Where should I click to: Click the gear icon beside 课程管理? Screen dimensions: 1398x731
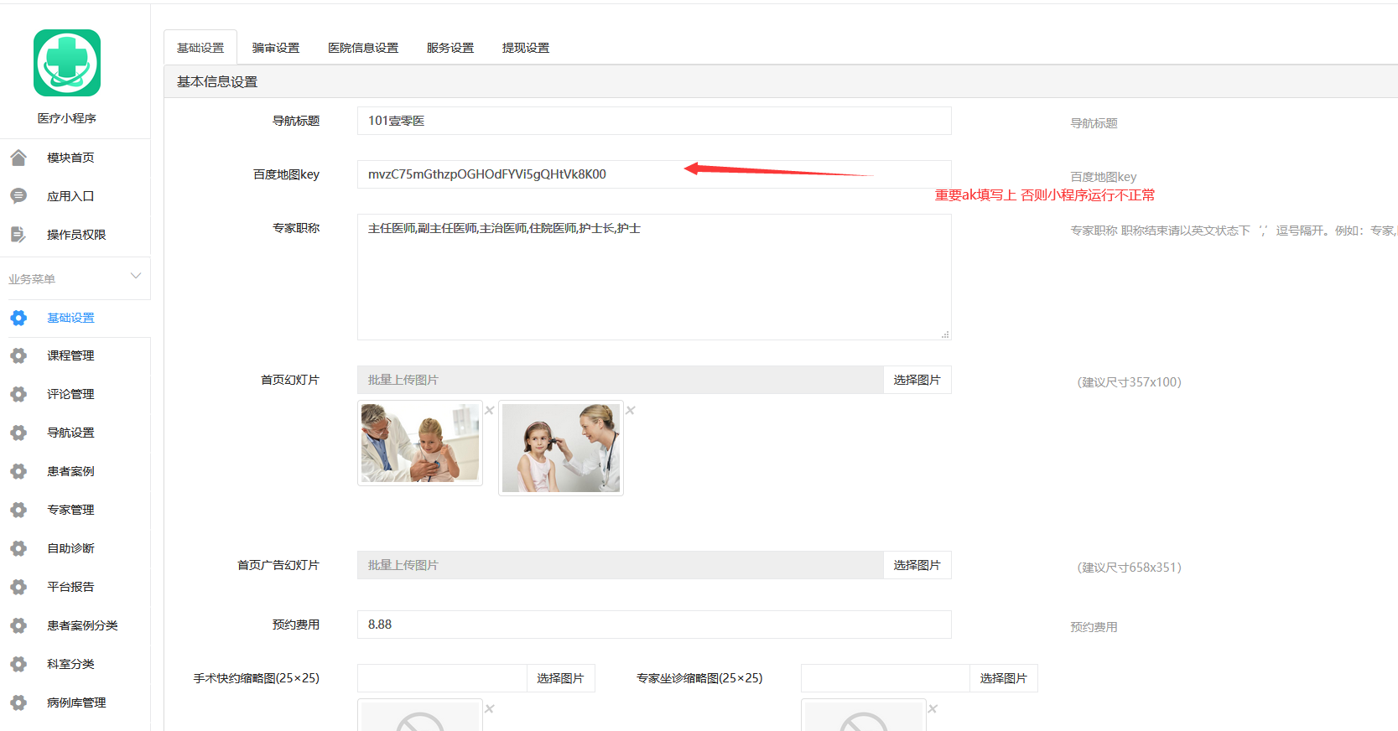pos(18,355)
